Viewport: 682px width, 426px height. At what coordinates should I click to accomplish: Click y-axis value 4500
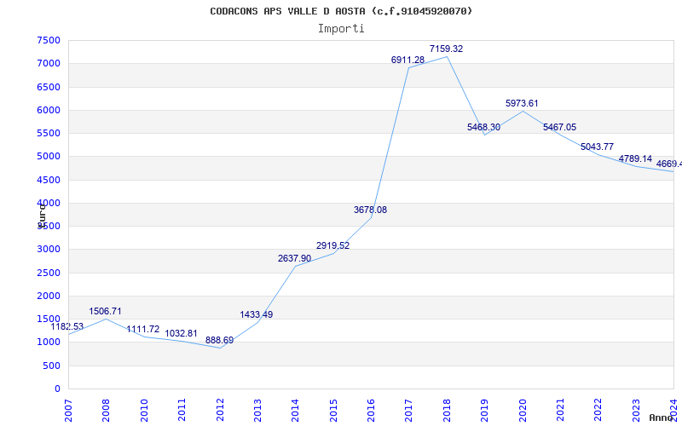coord(49,180)
